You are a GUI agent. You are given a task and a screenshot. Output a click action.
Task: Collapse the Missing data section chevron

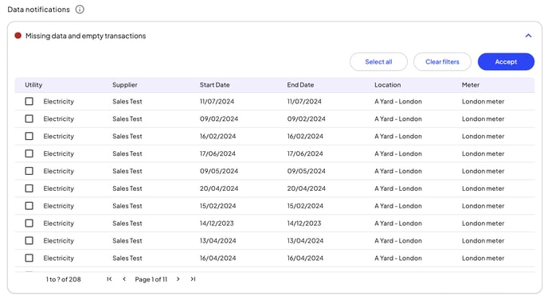point(528,36)
